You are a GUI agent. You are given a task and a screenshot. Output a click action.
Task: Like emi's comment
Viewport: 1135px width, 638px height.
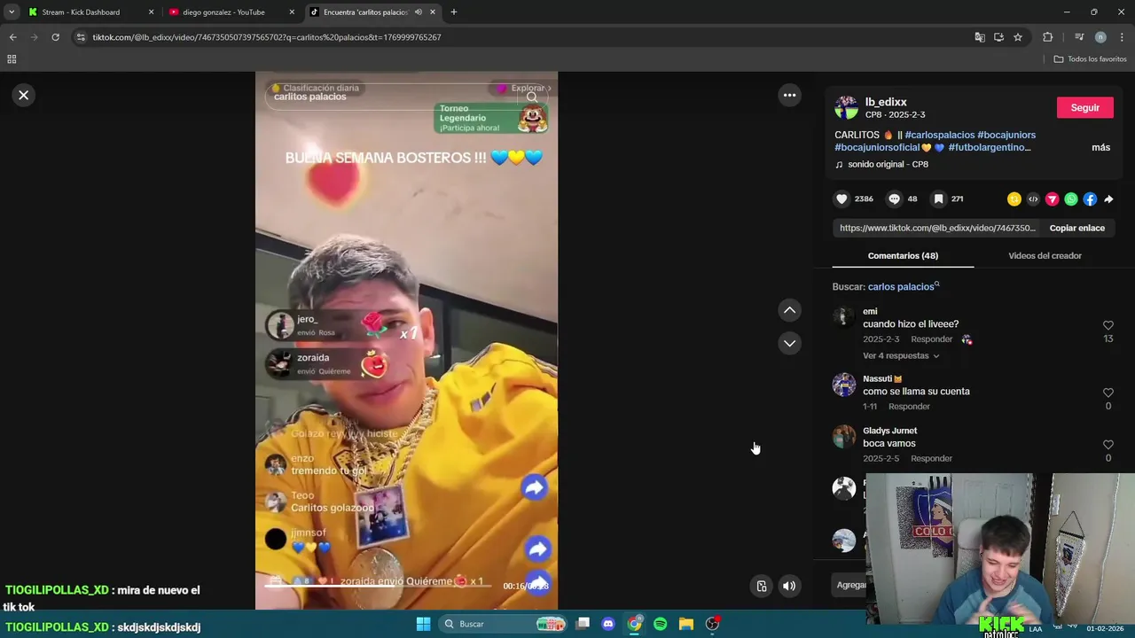[x=1108, y=326]
